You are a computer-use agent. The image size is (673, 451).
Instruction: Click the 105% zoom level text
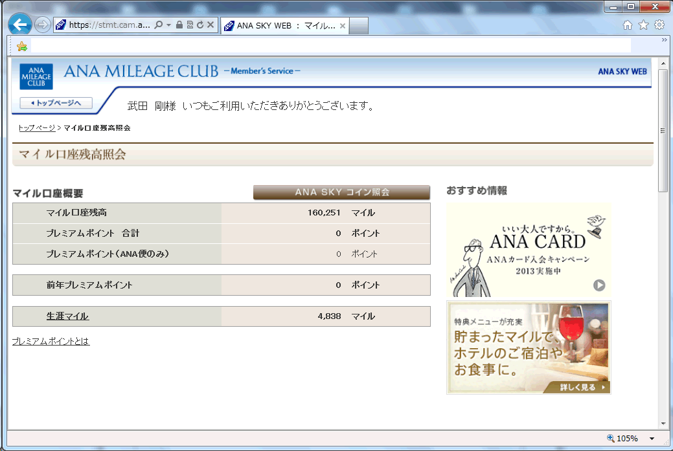coord(627,439)
